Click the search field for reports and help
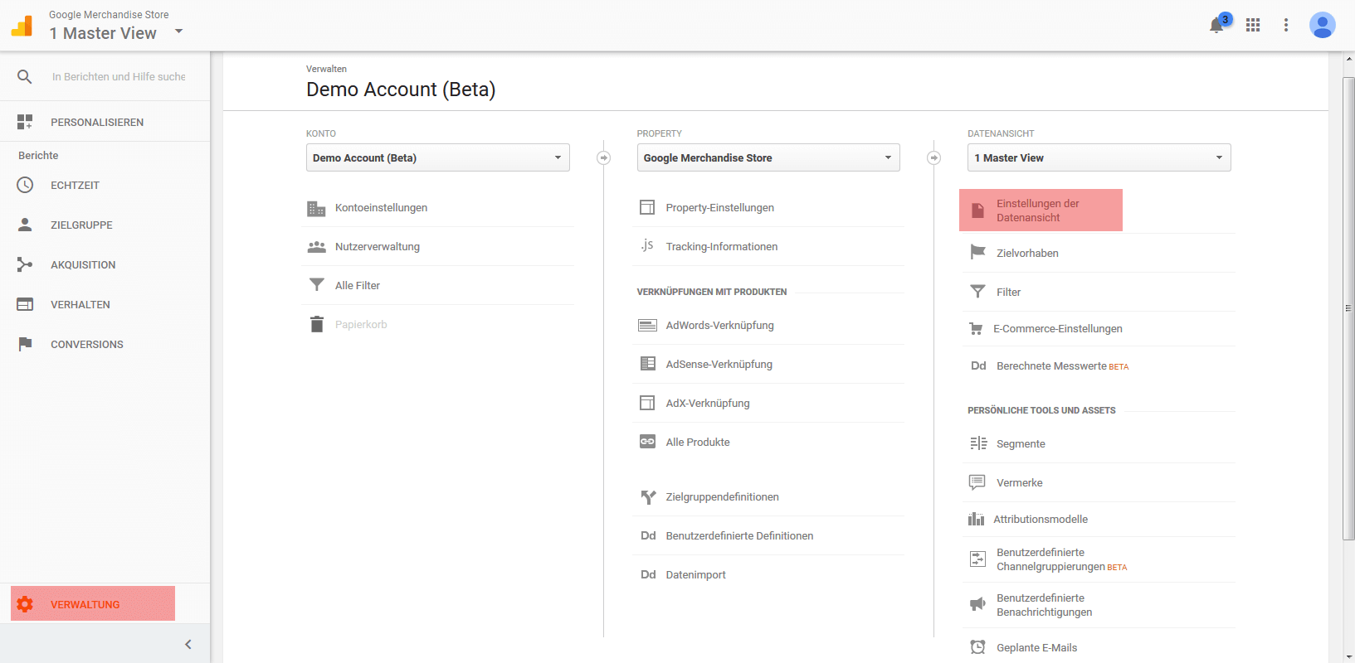This screenshot has height=663, width=1355. [119, 76]
